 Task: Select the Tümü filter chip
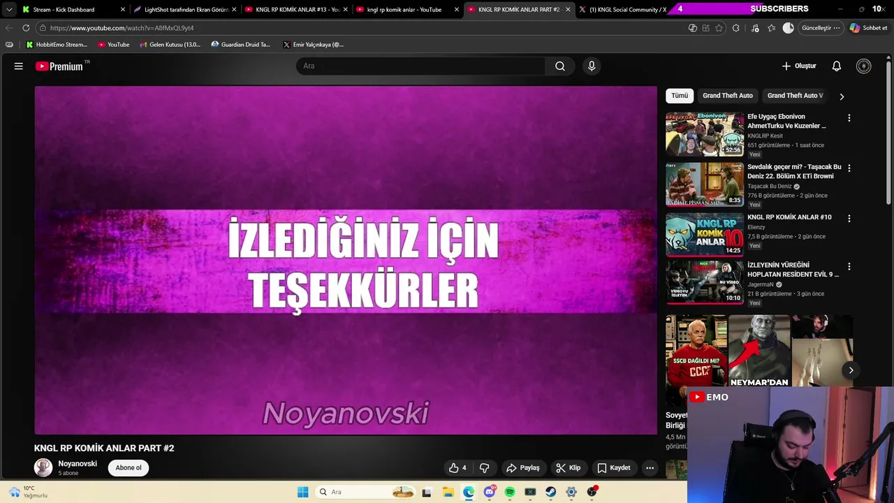680,96
